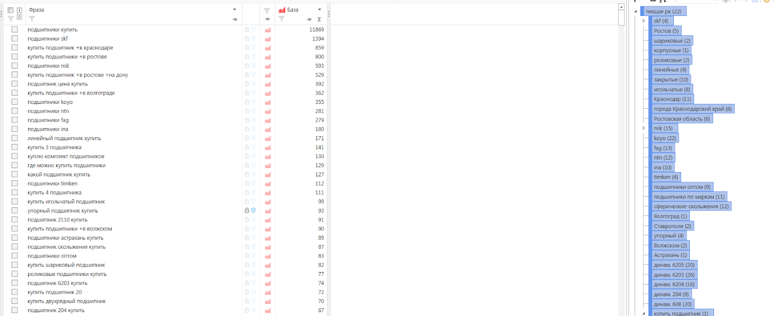Expand the nsk (15) group arrow
Screen dimensions: 774x316
pyautogui.click(x=643, y=128)
